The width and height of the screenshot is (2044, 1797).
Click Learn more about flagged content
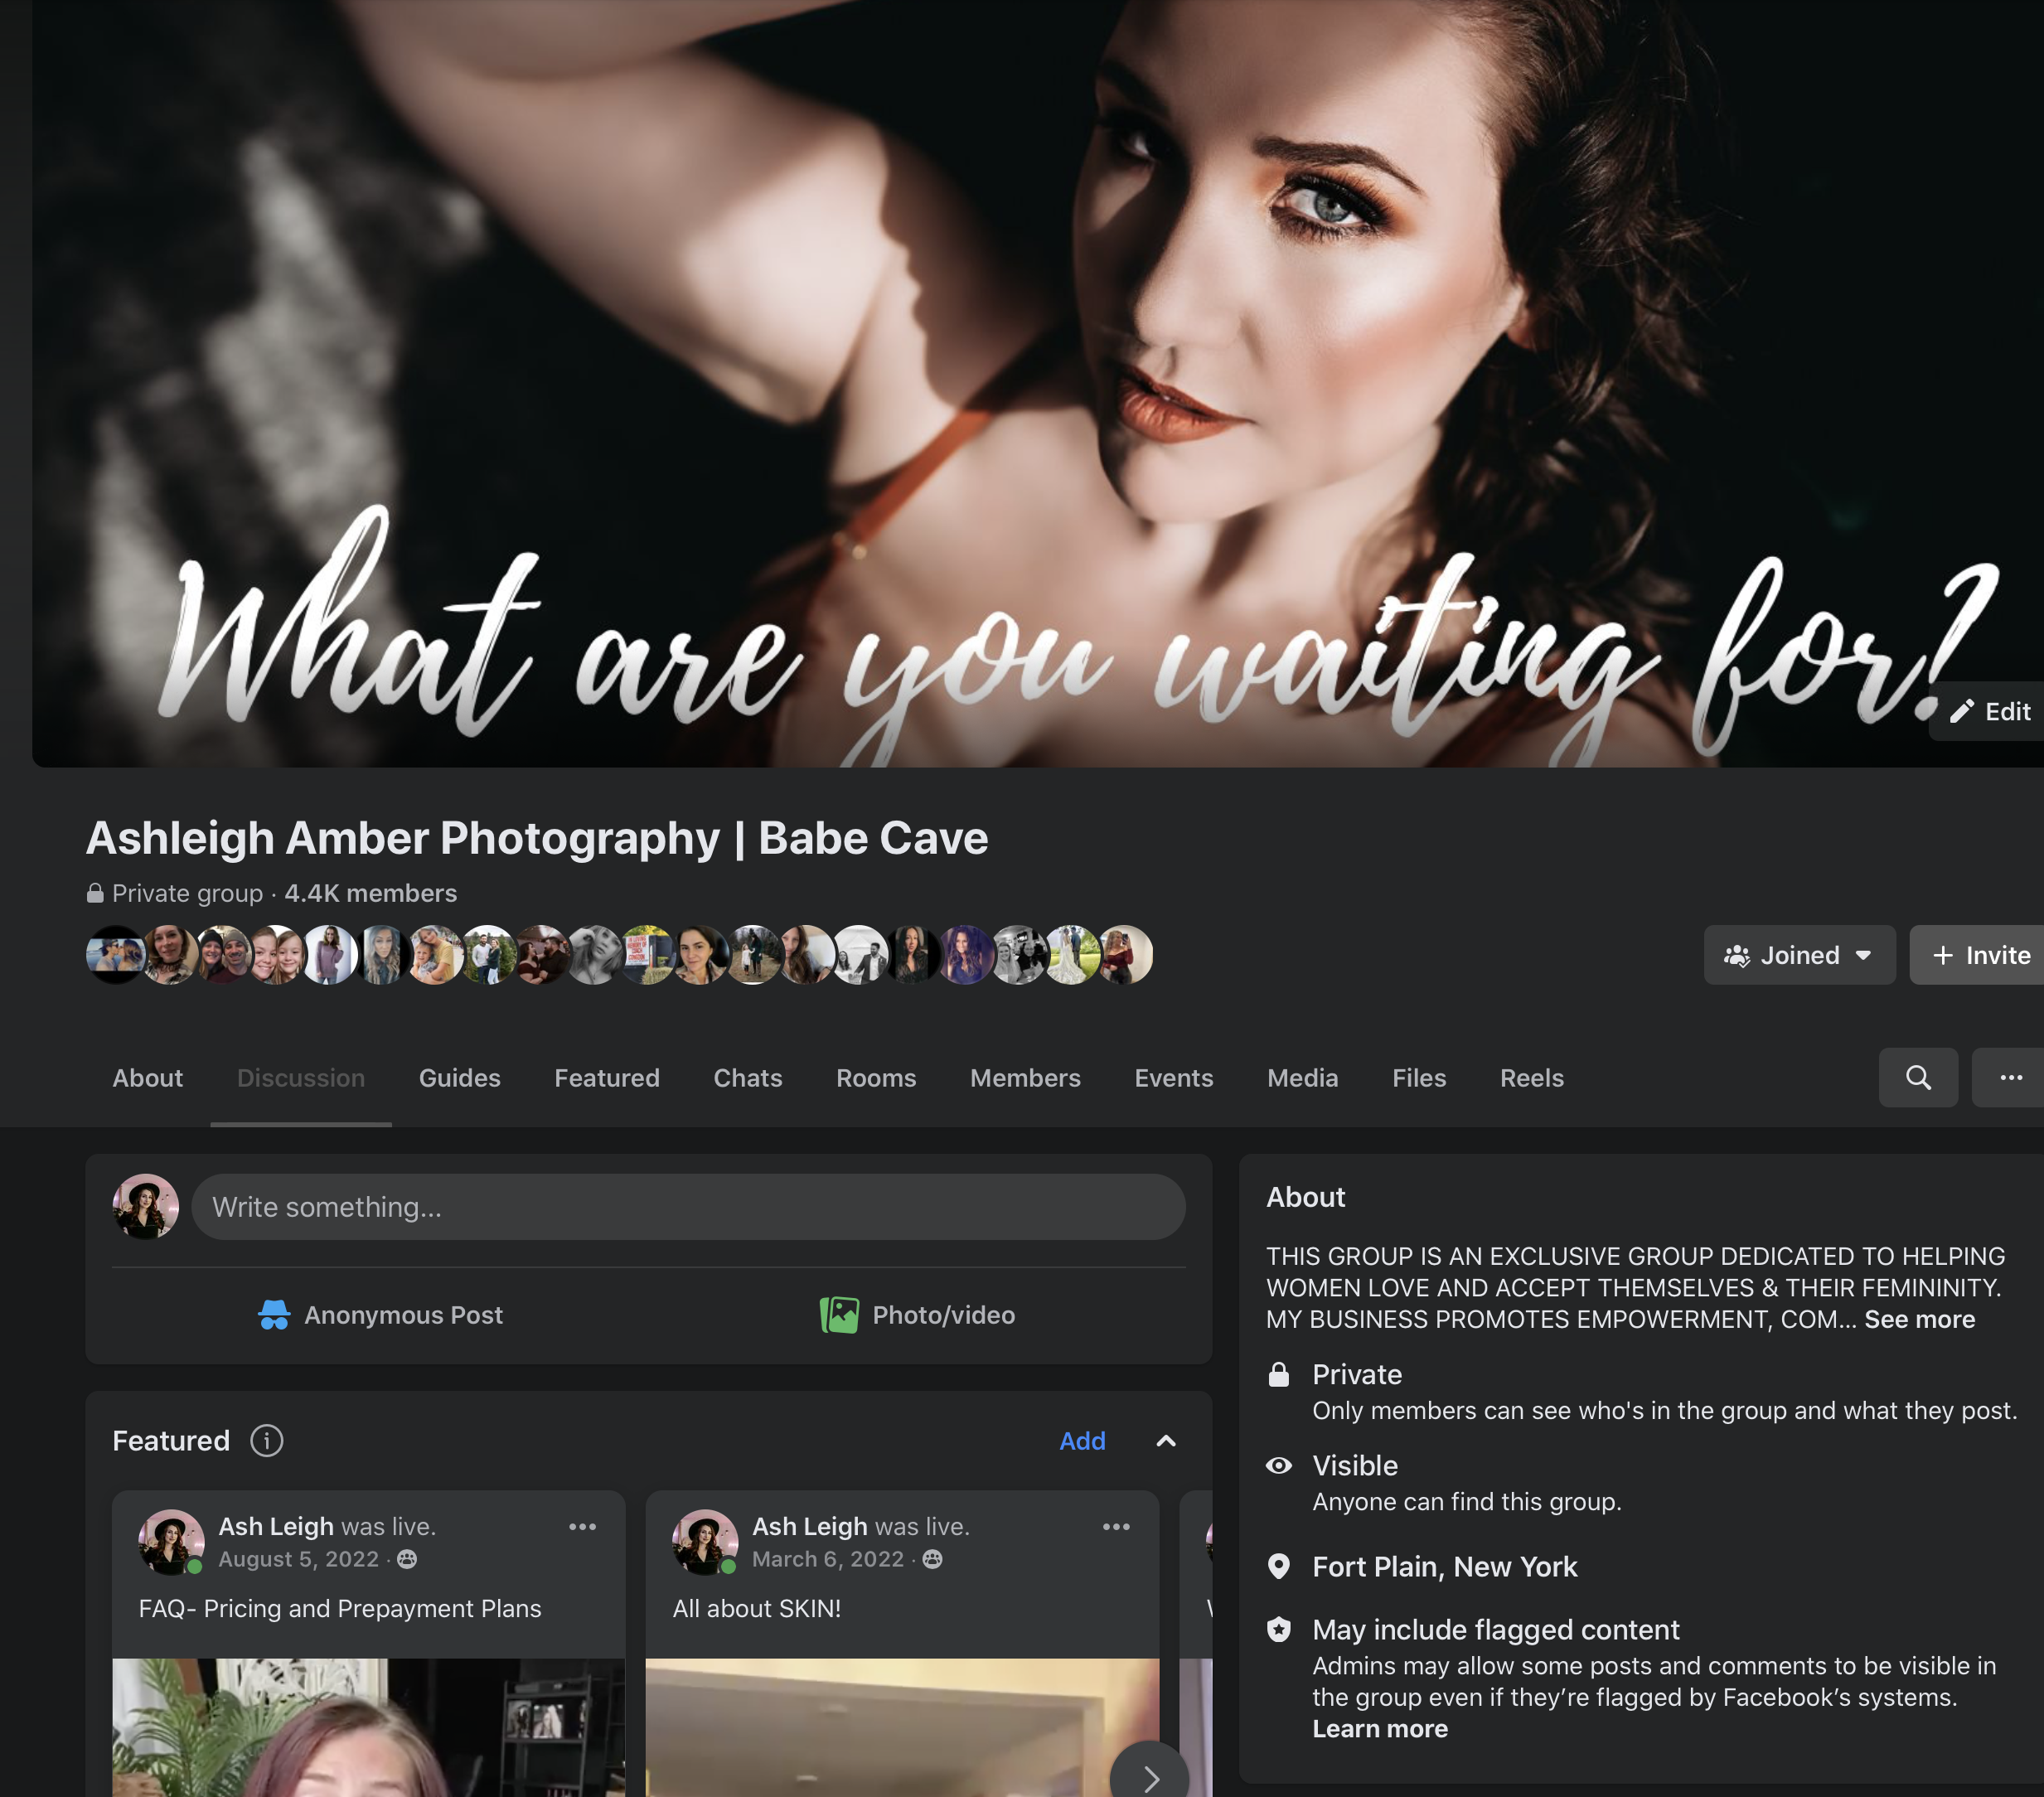(1379, 1728)
